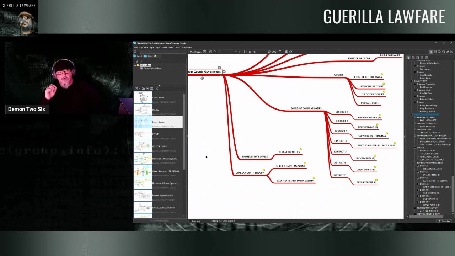Image resolution: width=455 pixels, height=256 pixels.
Task: Collapse BOARD OF COMMISSIONERS in outline tree
Action: pyautogui.click(x=415, y=162)
